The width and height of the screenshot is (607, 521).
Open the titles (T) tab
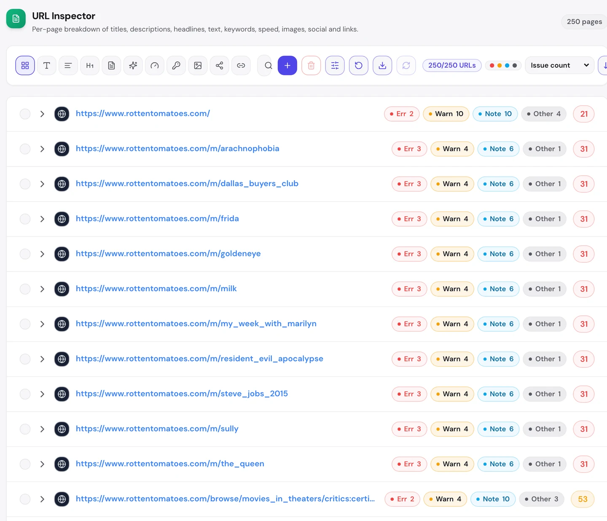click(46, 66)
